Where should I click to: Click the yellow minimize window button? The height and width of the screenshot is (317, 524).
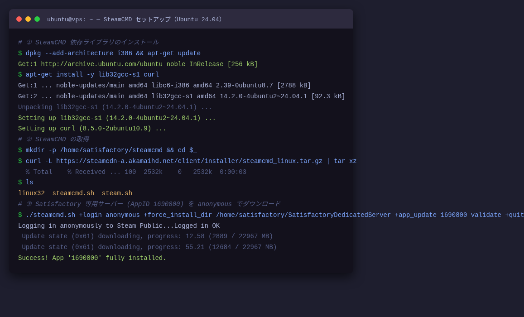click(x=28, y=19)
